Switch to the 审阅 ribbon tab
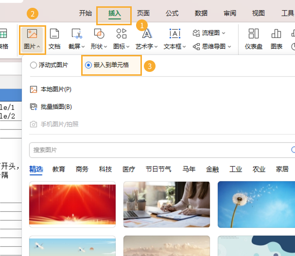The image size is (295, 256). 230,13
